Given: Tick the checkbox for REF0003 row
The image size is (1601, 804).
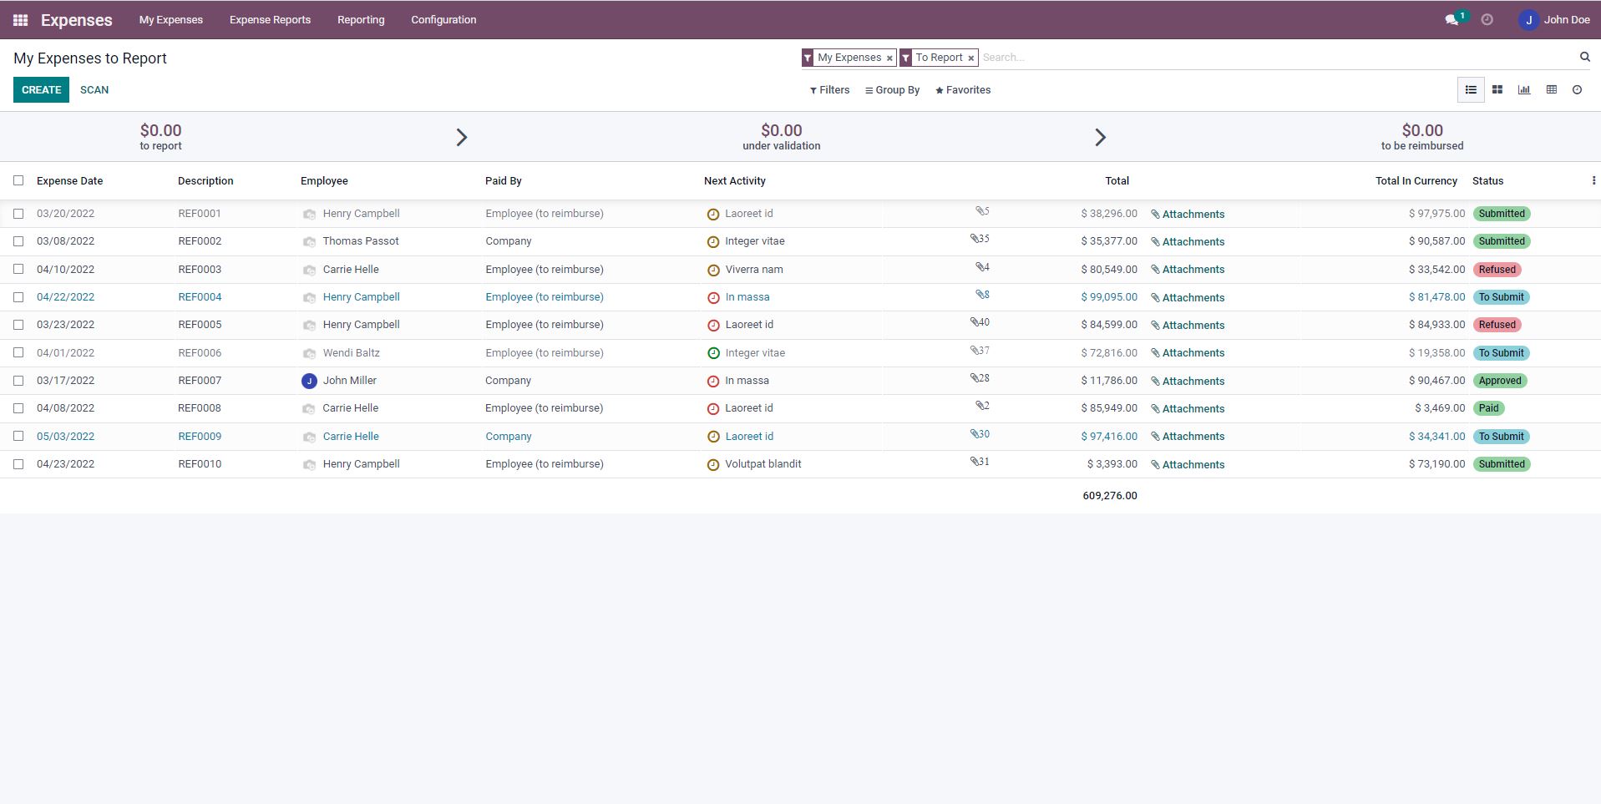Looking at the screenshot, I should point(18,269).
